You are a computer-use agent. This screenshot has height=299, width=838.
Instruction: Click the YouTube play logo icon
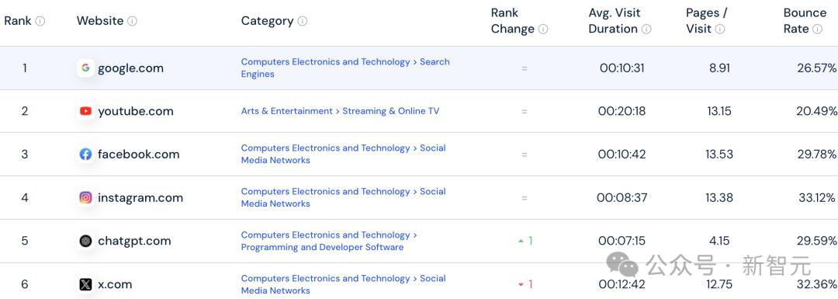click(x=85, y=111)
